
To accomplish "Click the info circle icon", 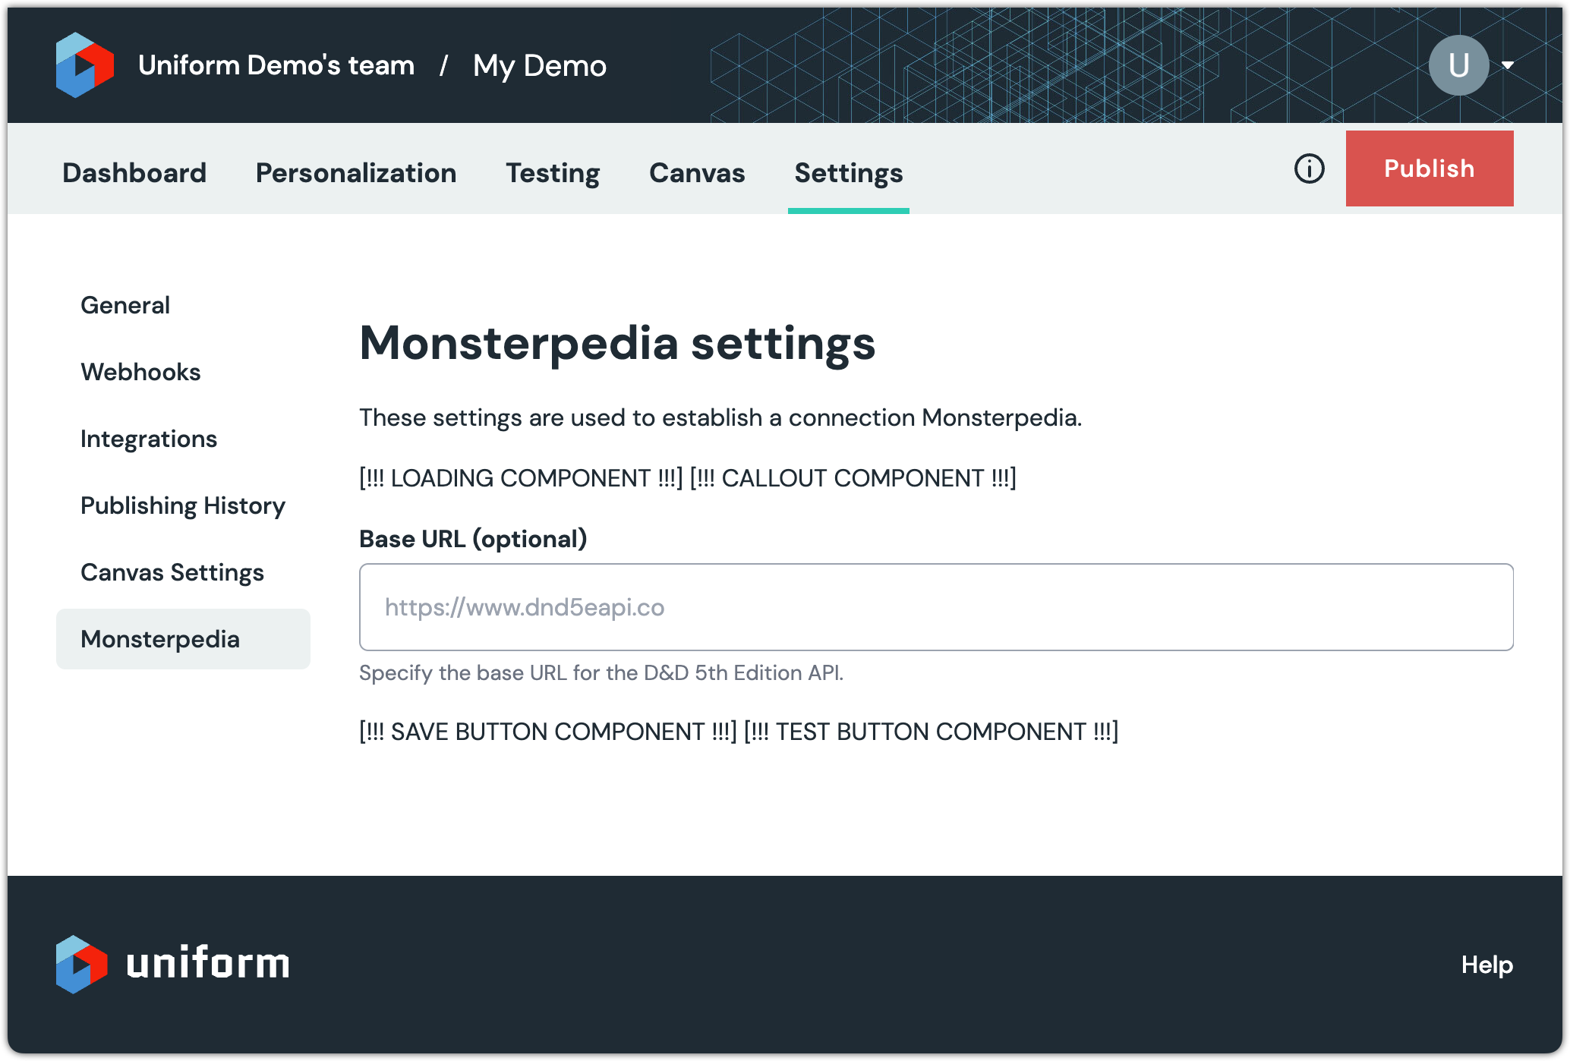I will click(1309, 168).
